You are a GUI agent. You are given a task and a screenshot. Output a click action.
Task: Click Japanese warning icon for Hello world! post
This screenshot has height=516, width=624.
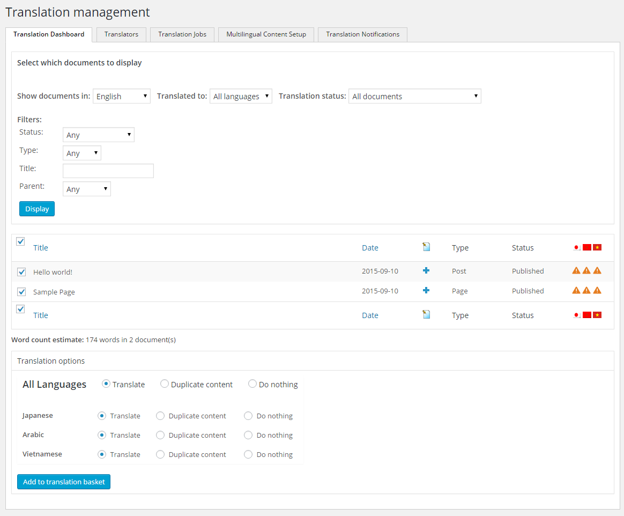[x=576, y=271]
